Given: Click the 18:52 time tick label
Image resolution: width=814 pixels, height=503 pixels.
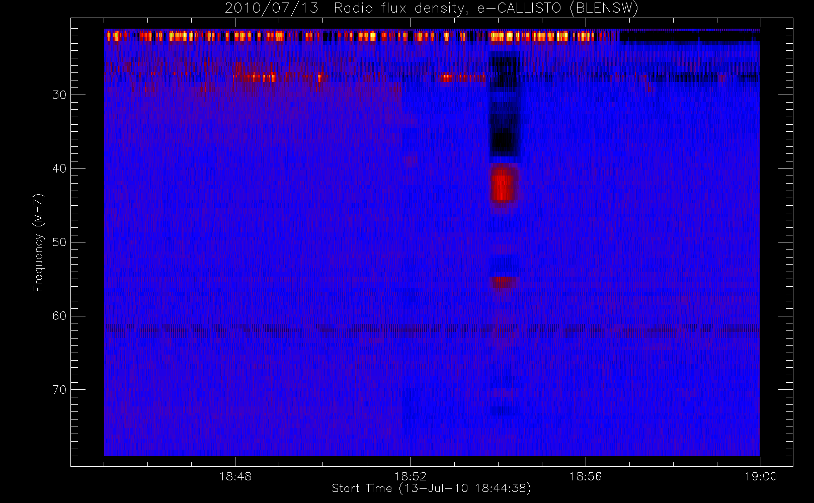Looking at the screenshot, I should click(410, 476).
